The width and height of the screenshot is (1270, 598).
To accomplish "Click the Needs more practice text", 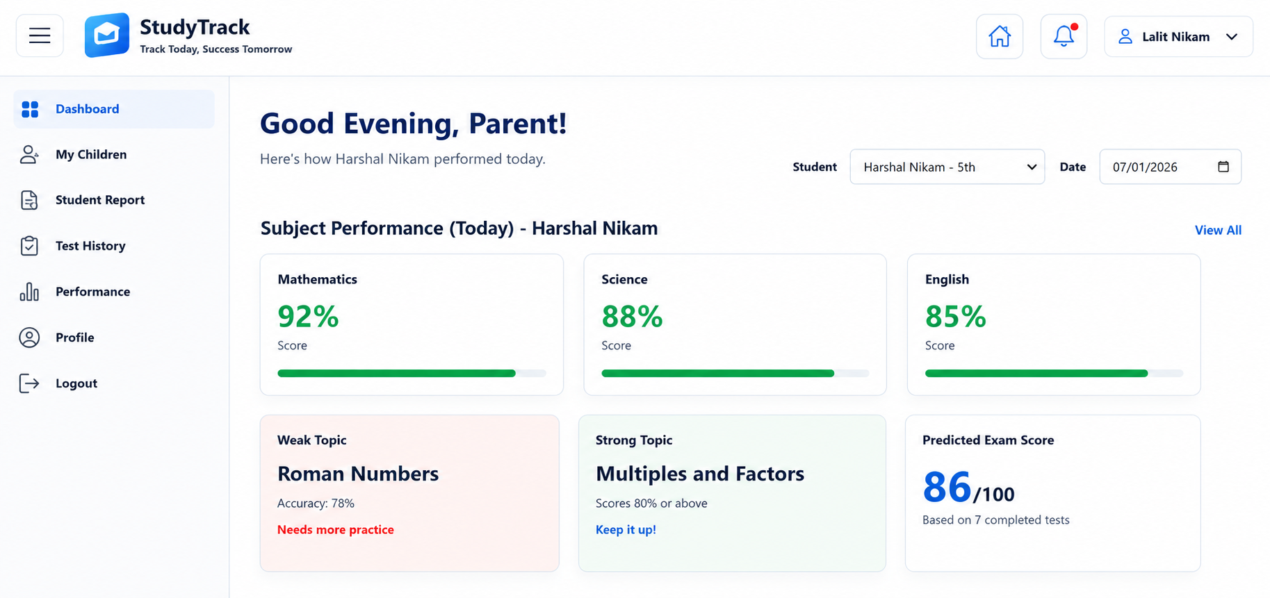I will tap(336, 529).
